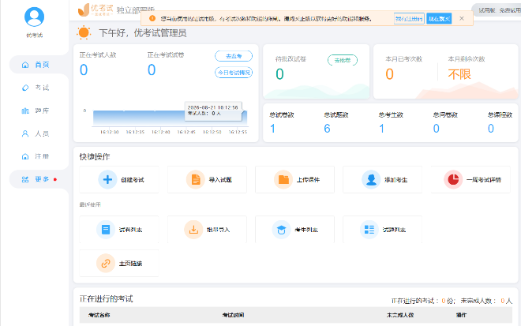Click the orange warning icon in banner
Image resolution: width=521 pixels, height=326 pixels.
[x=152, y=18]
